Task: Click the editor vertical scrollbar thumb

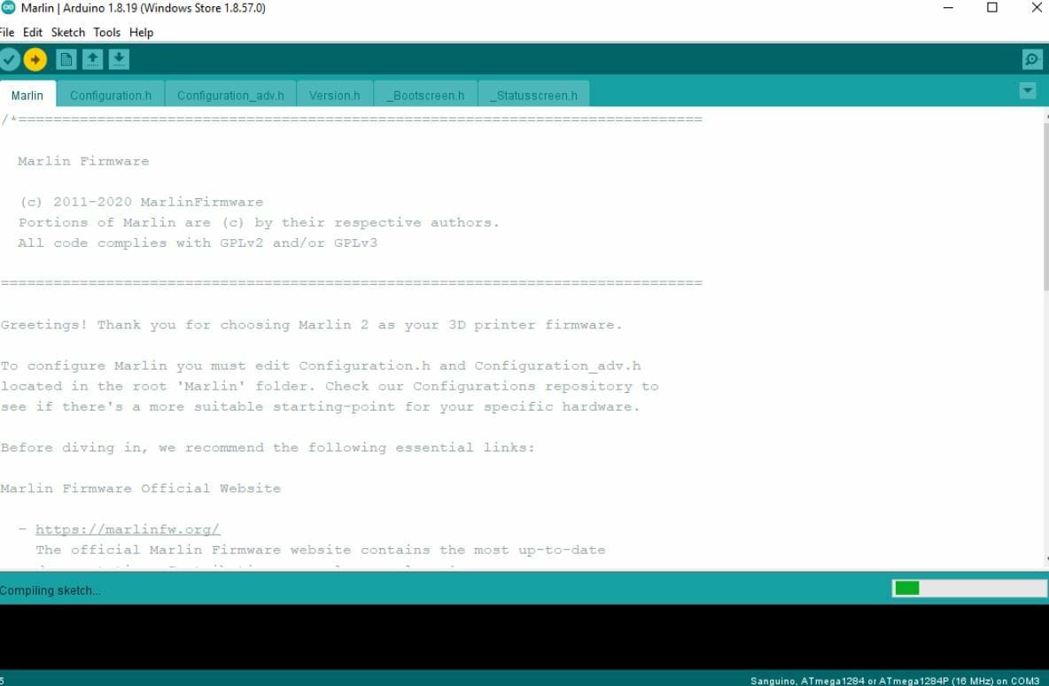Action: 1045,206
